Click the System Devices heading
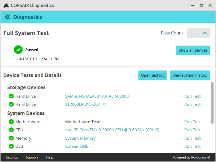The height and width of the screenshot is (162, 216). [x=26, y=113]
